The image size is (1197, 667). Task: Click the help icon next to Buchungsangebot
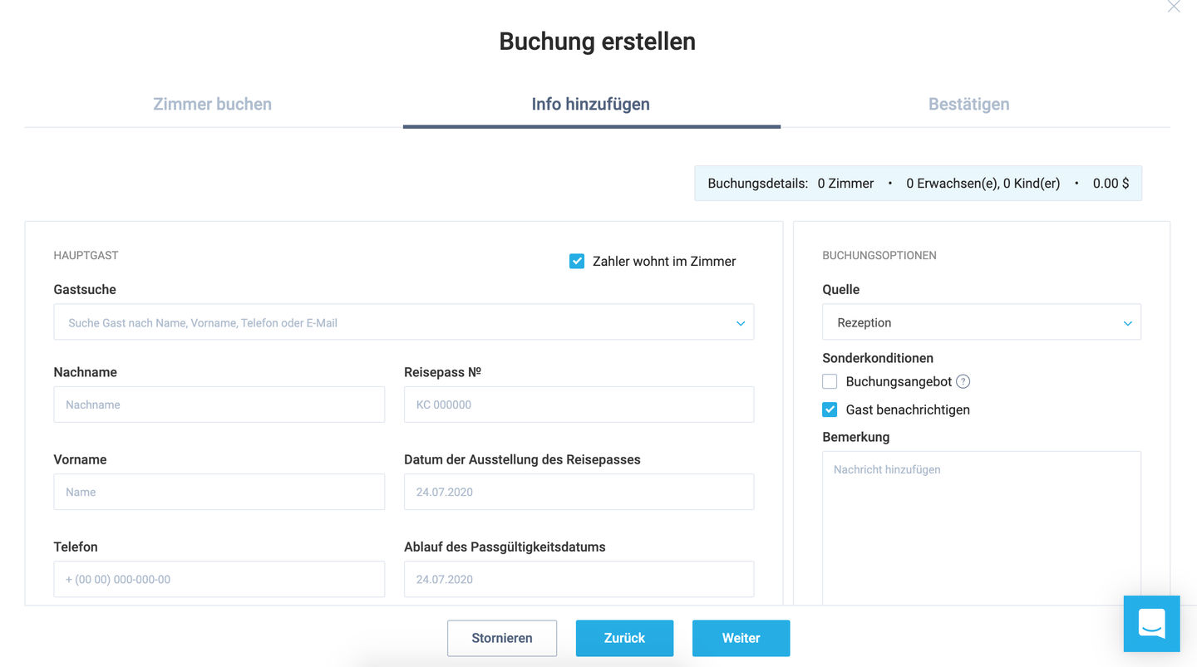click(x=963, y=381)
